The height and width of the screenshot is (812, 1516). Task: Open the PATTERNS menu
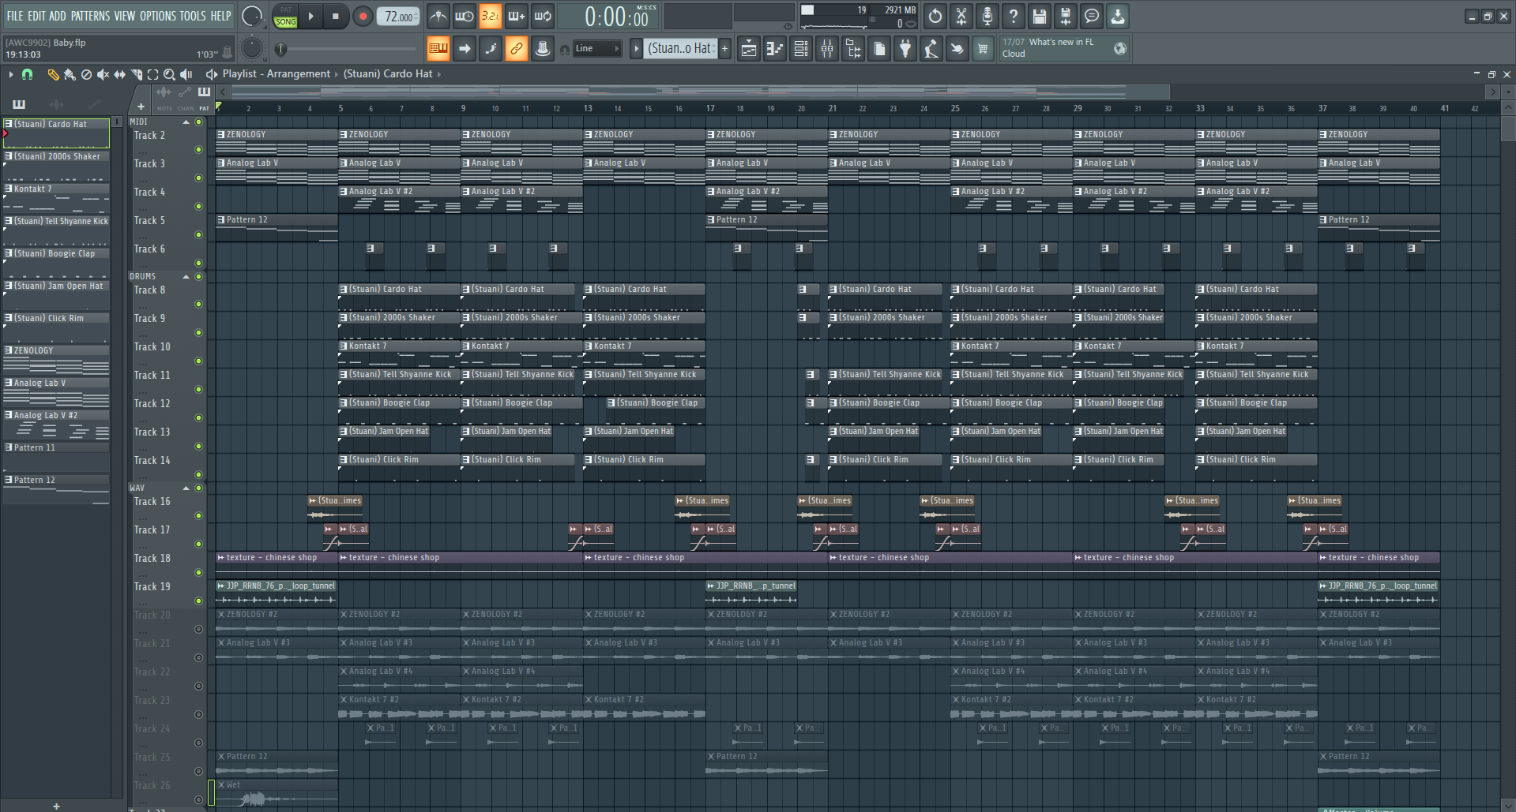[91, 16]
